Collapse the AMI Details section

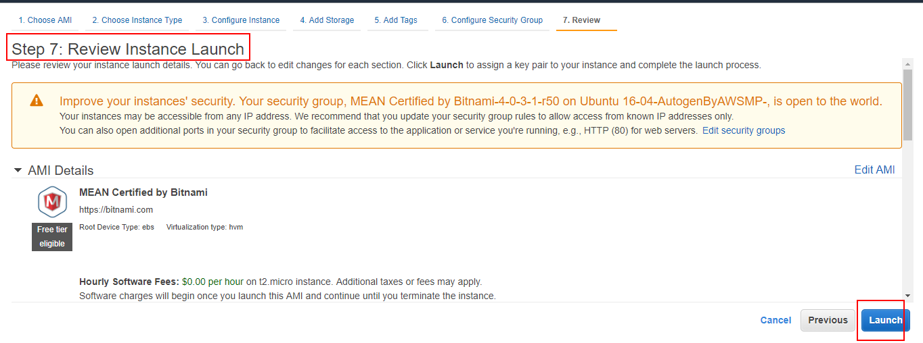point(18,170)
